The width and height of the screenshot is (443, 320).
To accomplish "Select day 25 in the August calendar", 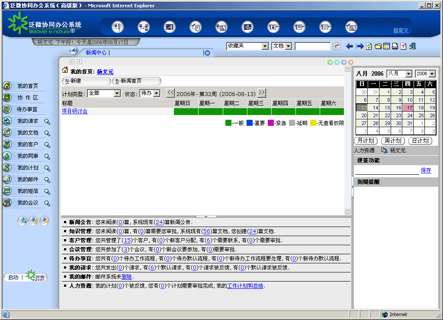I will (421, 115).
